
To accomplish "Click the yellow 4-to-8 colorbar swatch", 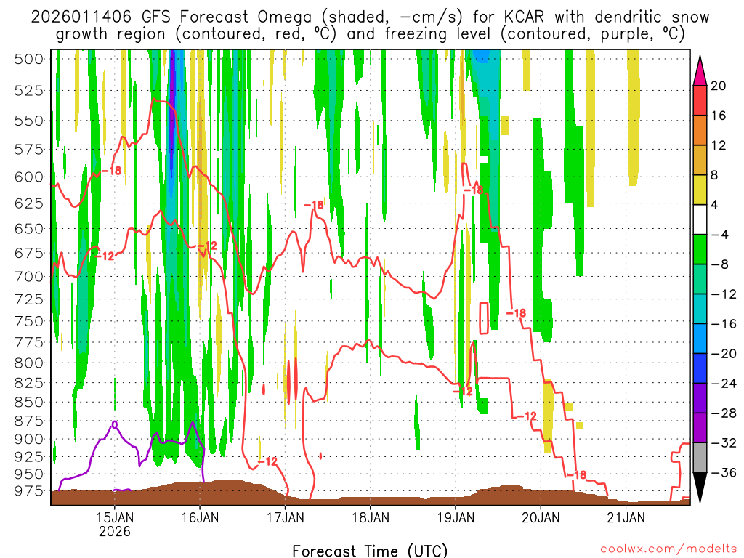I will tap(700, 190).
